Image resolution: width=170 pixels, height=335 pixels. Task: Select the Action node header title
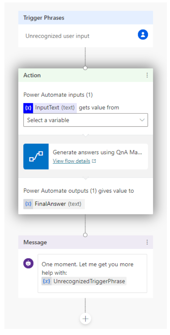point(32,75)
